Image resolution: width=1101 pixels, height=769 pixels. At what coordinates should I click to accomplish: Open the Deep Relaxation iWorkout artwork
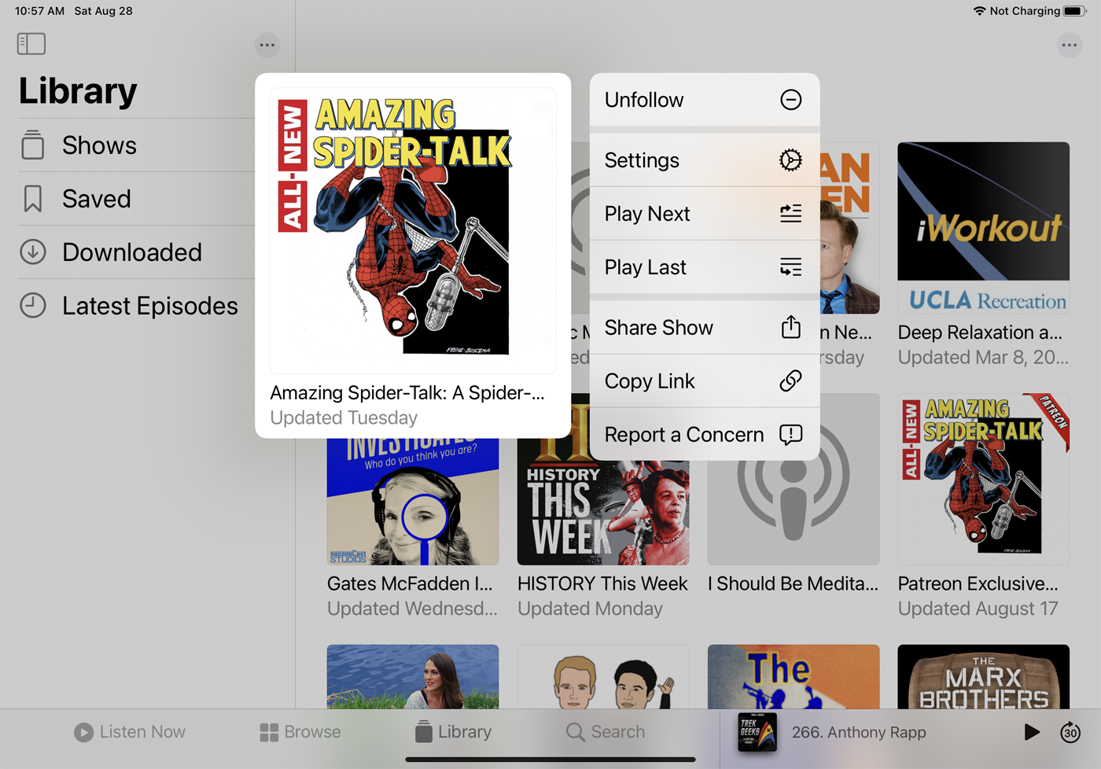pos(983,228)
